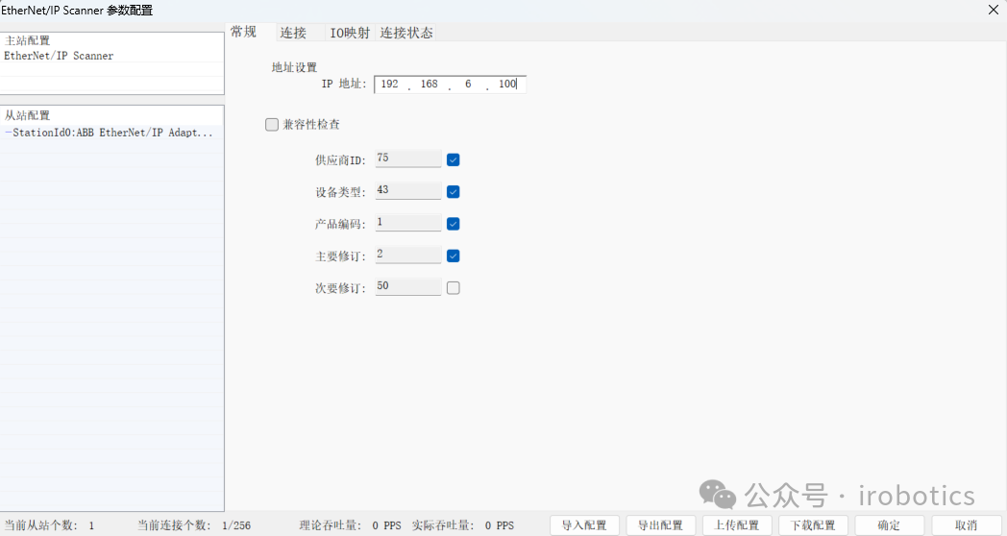Click the 导入配置 button
1007x536 pixels.
coord(584,525)
